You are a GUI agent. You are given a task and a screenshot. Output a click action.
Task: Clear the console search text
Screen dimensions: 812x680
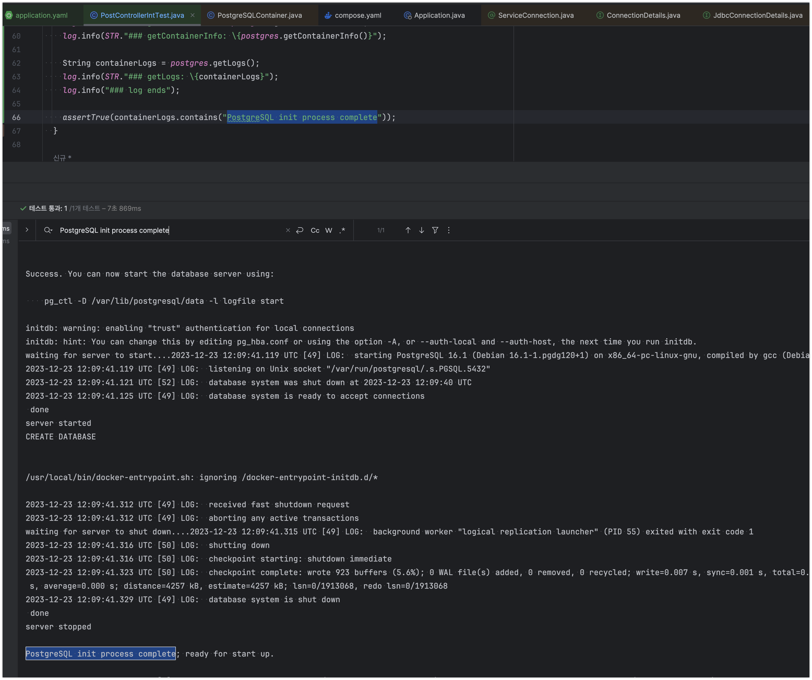click(x=288, y=230)
